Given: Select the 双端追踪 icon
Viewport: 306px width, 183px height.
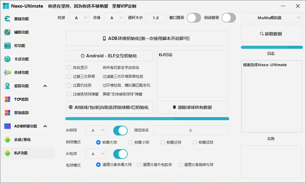Looking at the screenshot, I should pyautogui.click(x=7, y=113).
